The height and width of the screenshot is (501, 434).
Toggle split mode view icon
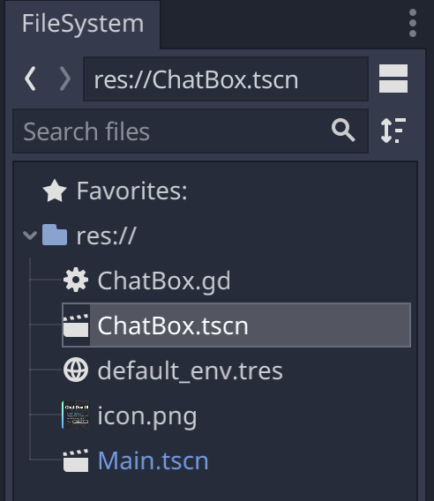[x=393, y=79]
